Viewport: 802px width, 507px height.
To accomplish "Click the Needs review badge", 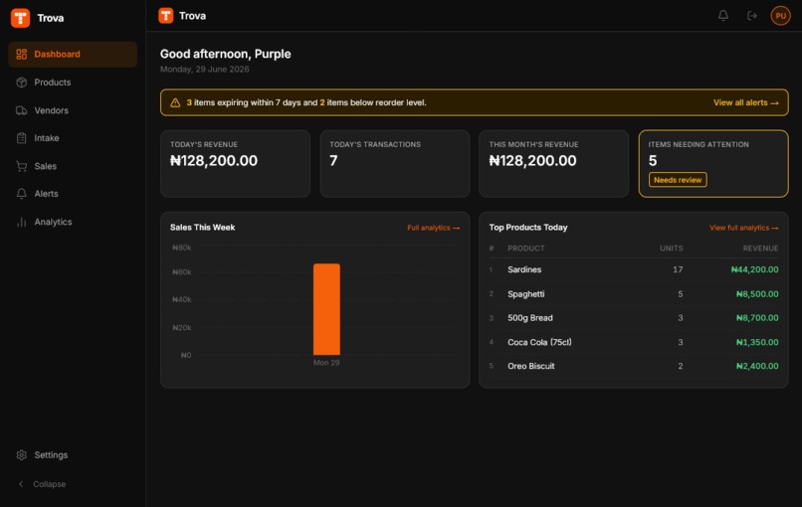I will coord(678,180).
